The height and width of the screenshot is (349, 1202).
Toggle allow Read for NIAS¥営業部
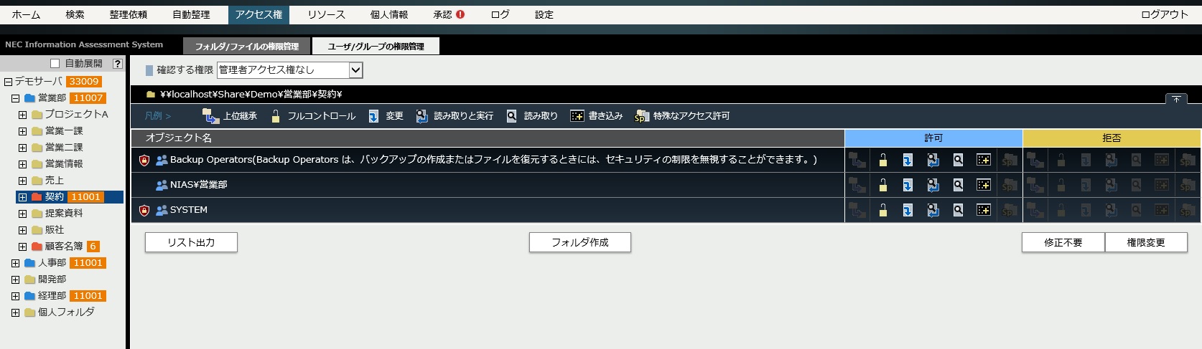[958, 185]
